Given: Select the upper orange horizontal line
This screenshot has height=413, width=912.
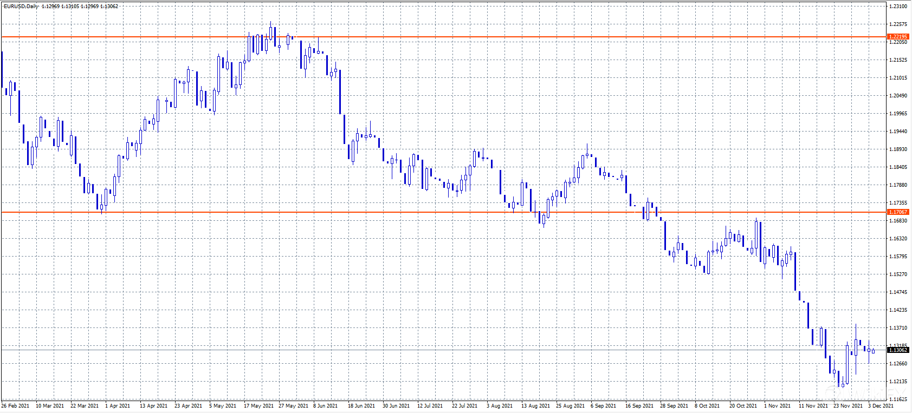Looking at the screenshot, I should point(434,37).
